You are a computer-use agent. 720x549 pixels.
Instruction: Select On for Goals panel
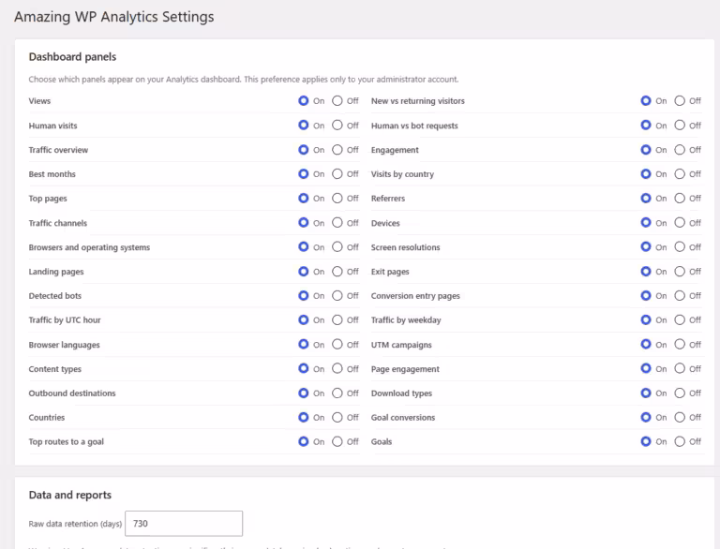click(x=646, y=441)
